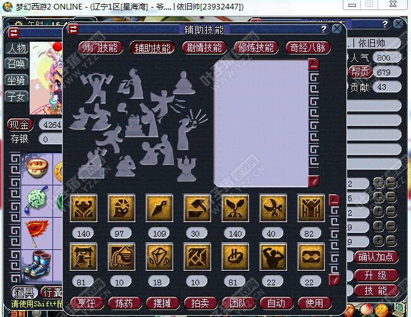The width and height of the screenshot is (411, 317).
Task: Click the 技能 button in the right window
Action: point(376,291)
